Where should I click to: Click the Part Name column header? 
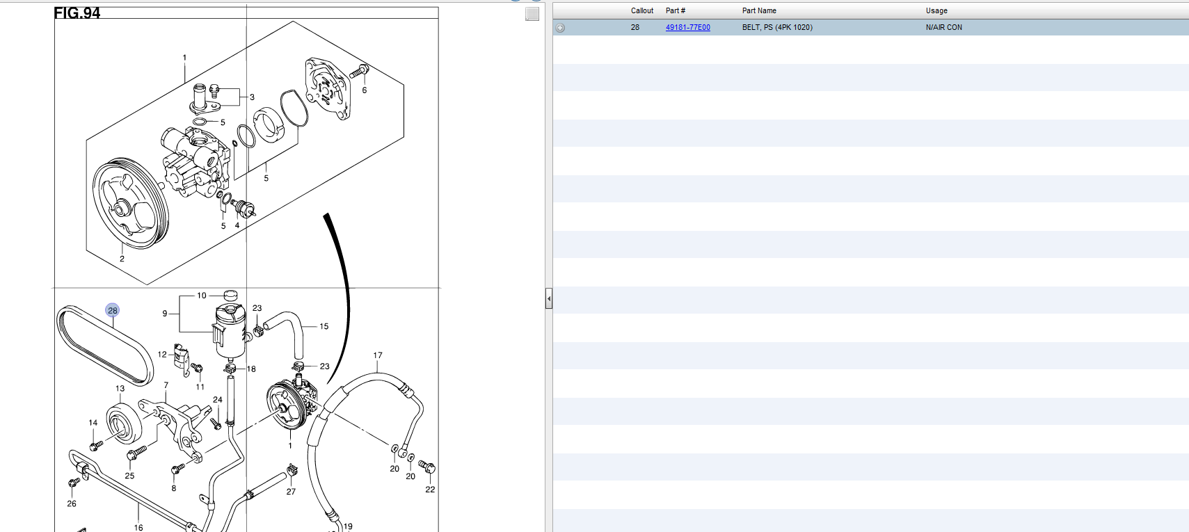click(x=758, y=10)
